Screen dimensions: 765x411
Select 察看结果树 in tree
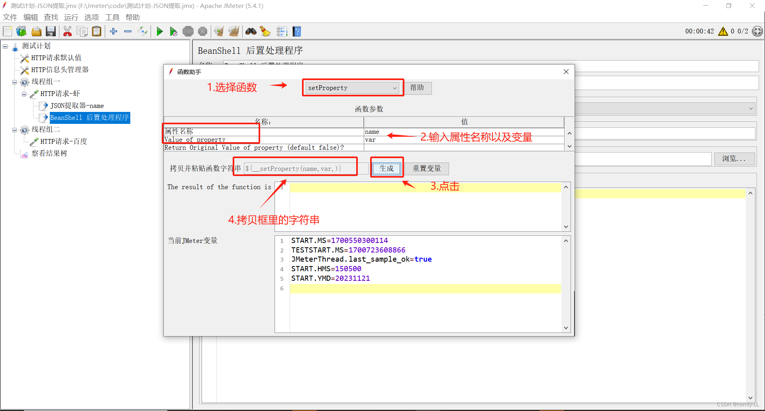[x=49, y=153]
